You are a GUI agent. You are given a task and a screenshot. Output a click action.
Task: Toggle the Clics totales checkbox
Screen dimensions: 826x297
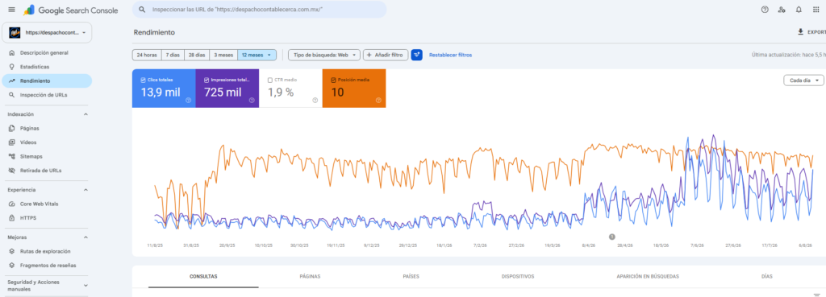pos(144,80)
